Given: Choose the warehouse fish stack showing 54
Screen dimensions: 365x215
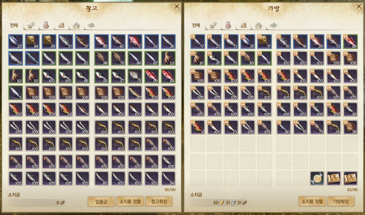Looking at the screenshot, I should pos(66,109).
